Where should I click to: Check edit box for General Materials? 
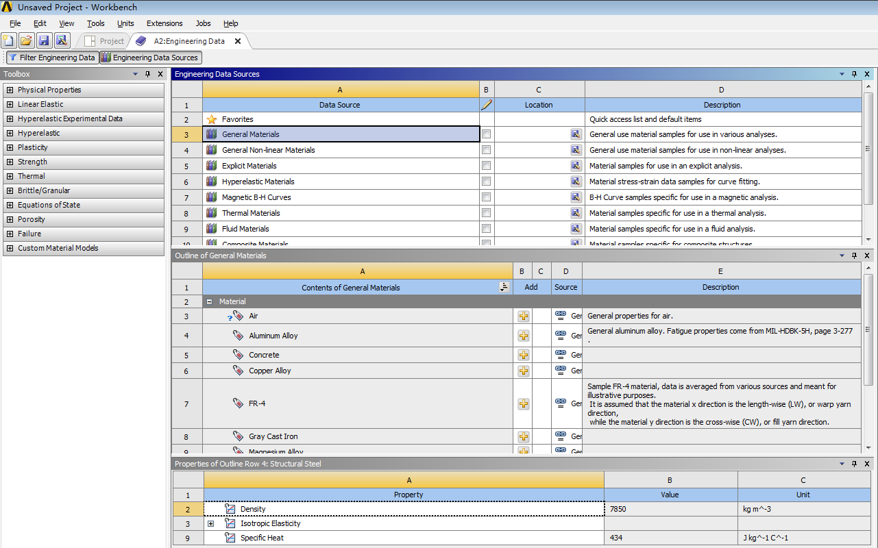[487, 134]
